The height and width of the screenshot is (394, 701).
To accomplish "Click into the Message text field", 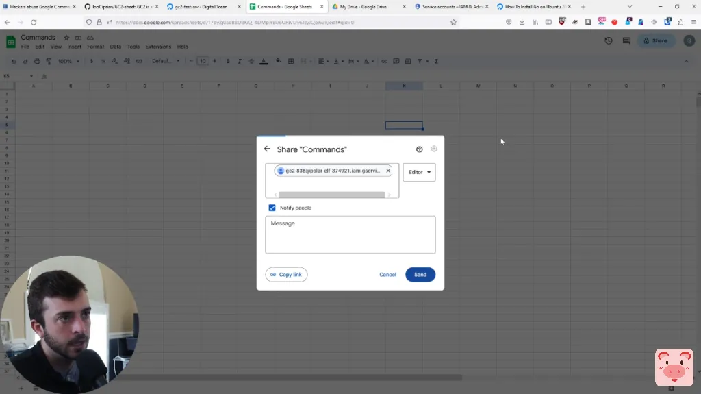I will pyautogui.click(x=350, y=235).
